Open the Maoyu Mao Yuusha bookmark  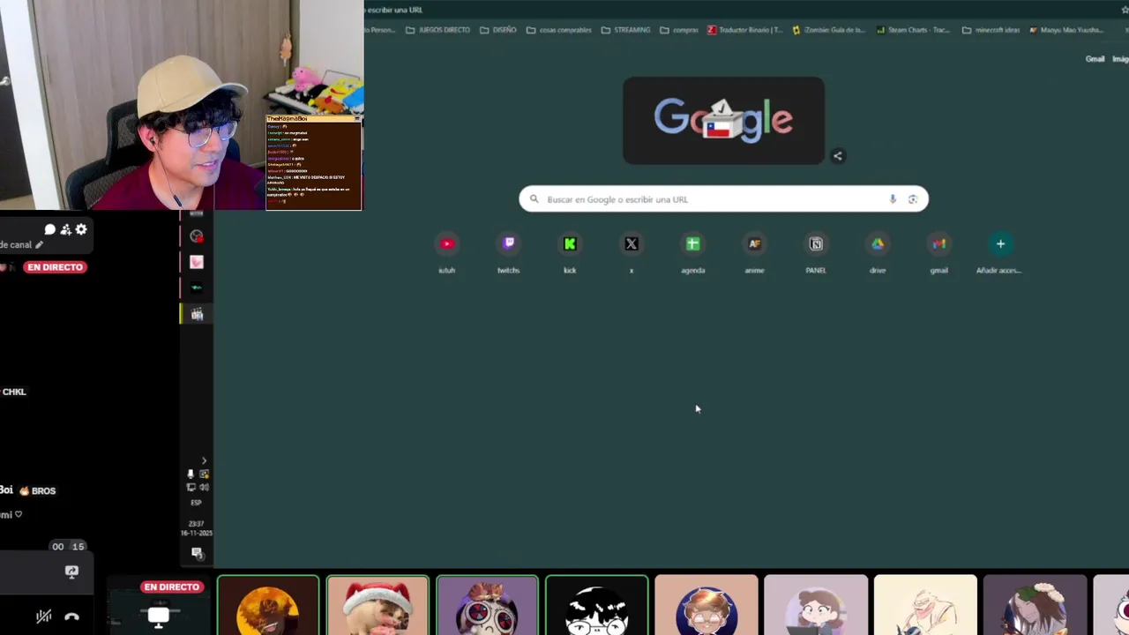pos(1065,30)
